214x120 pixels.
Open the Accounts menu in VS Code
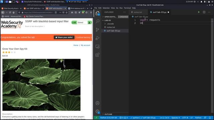click(97, 103)
